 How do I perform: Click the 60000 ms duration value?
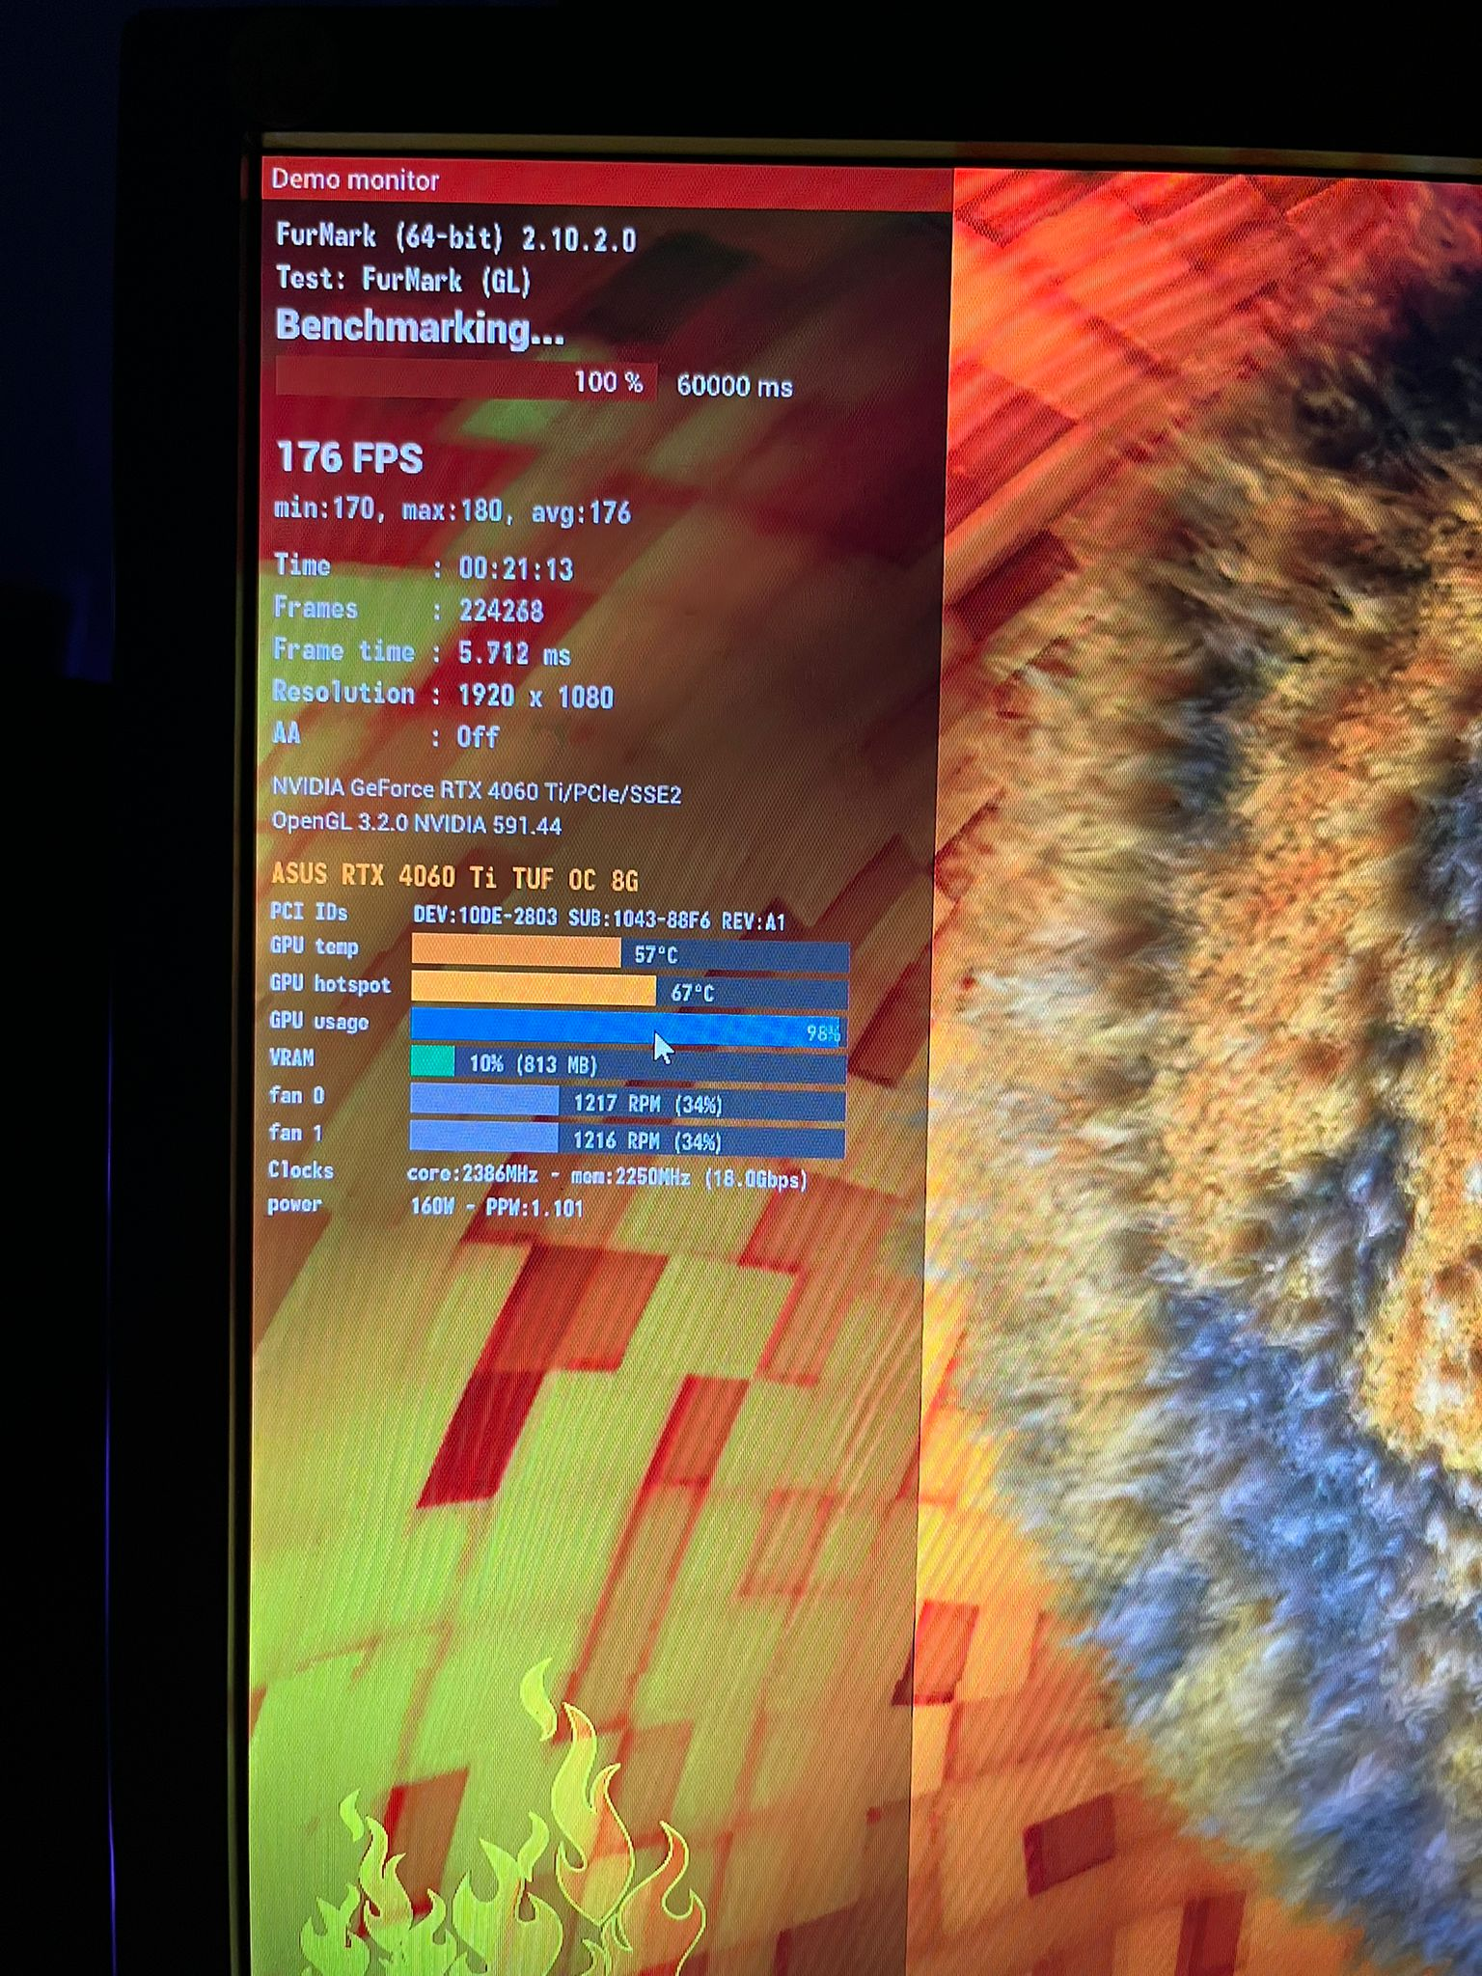coord(734,386)
